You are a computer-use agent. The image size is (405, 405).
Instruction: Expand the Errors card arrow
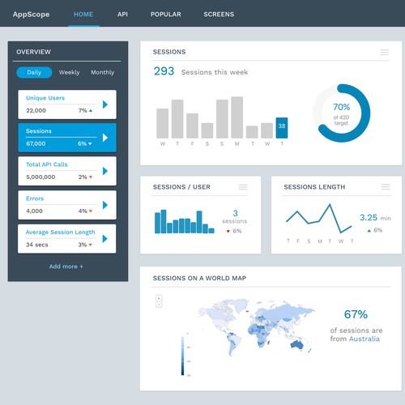(105, 205)
